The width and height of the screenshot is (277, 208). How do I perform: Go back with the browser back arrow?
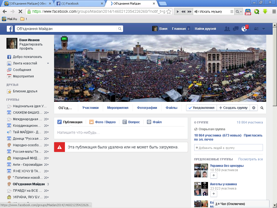[x=5, y=12]
